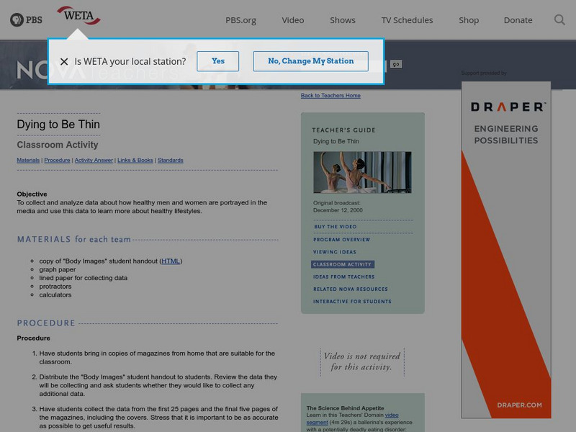Click the small go button
Image resolution: width=576 pixels, height=432 pixels.
(x=396, y=64)
